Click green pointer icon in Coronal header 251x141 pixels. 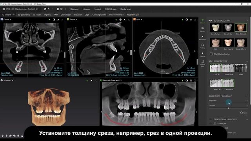(x=50, y=20)
